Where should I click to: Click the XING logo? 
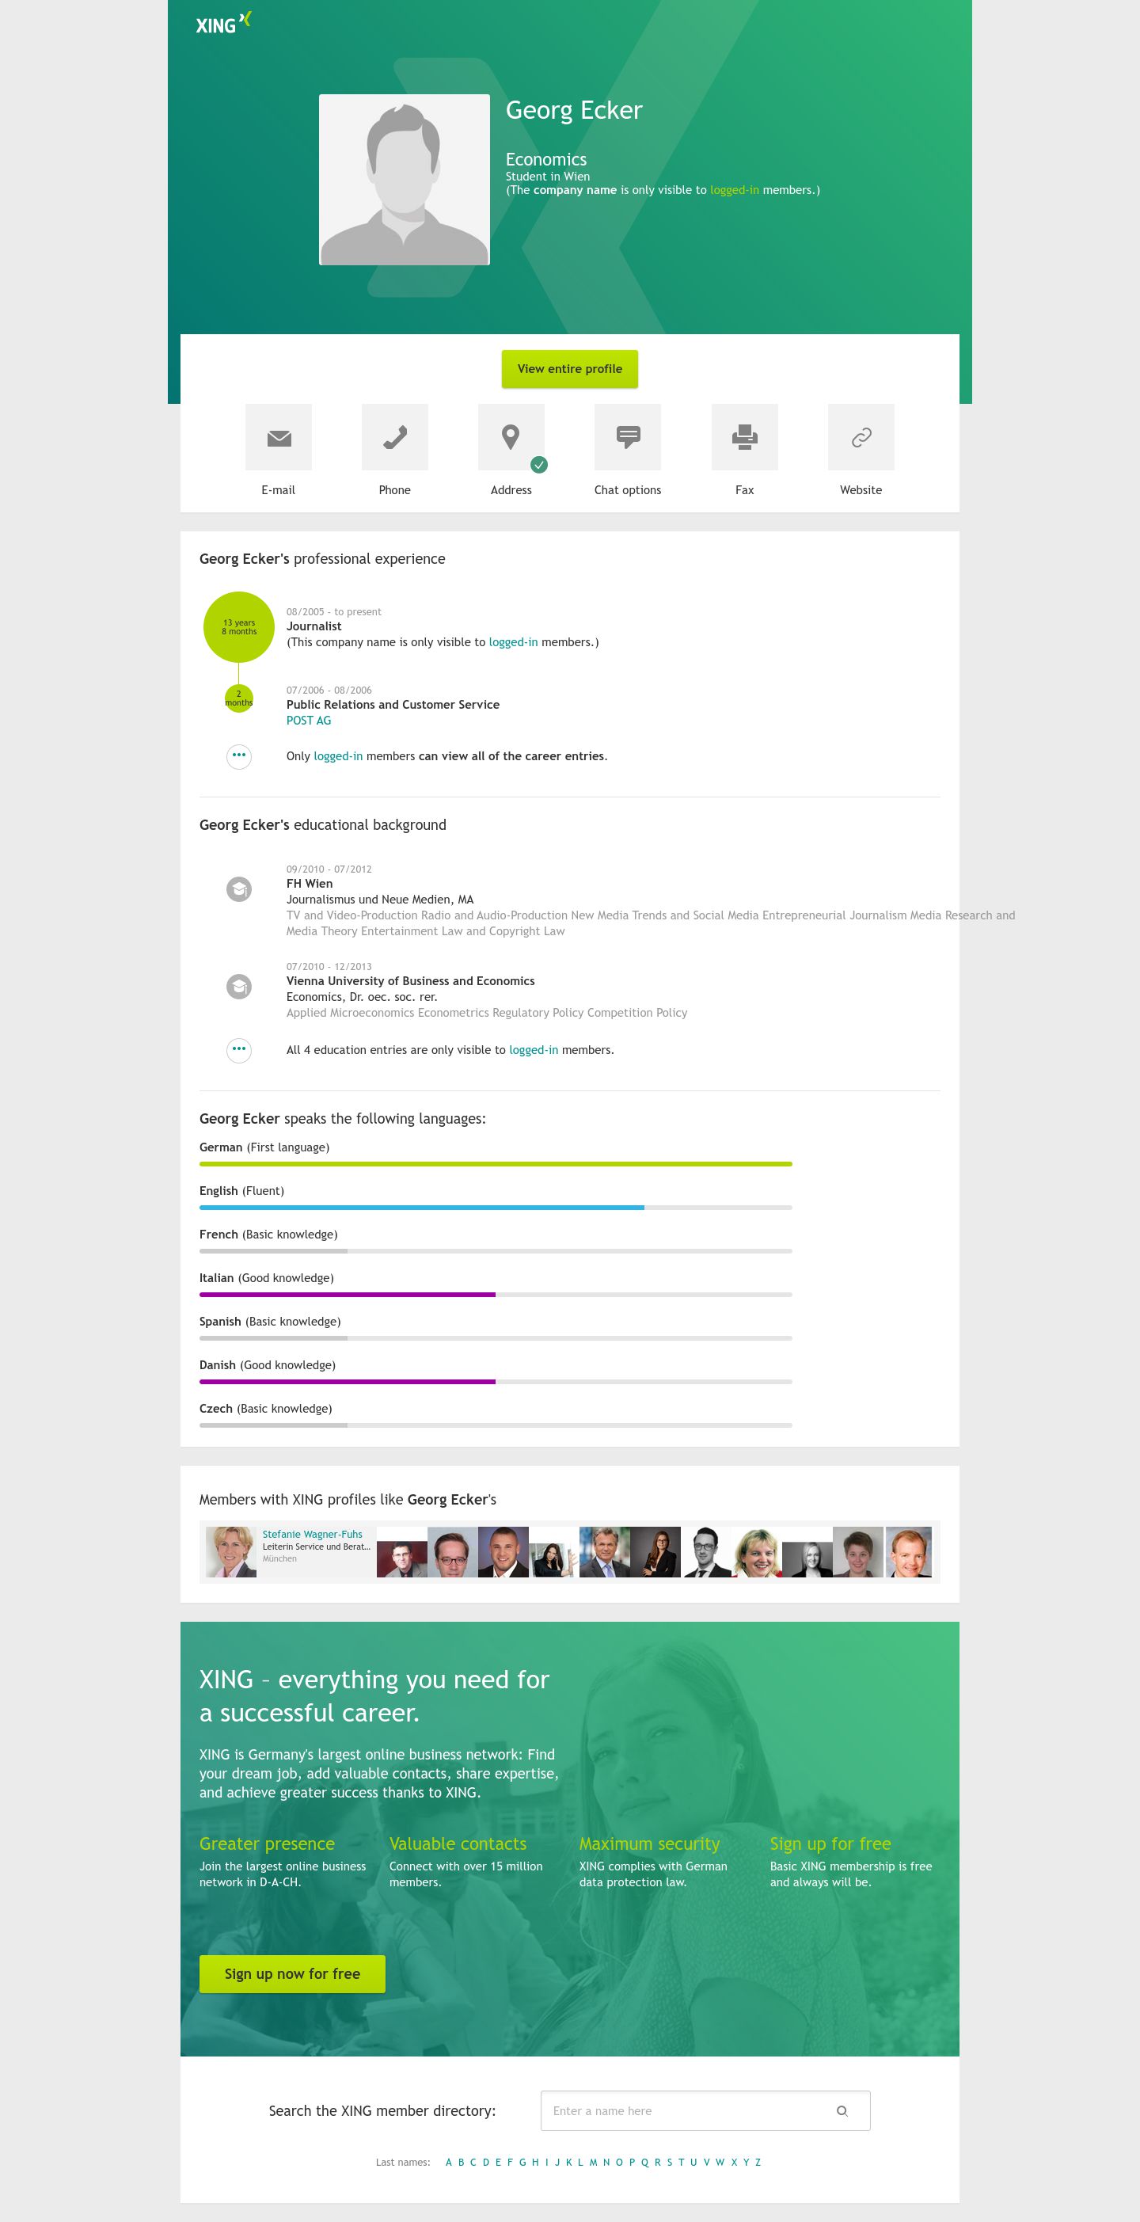click(223, 23)
